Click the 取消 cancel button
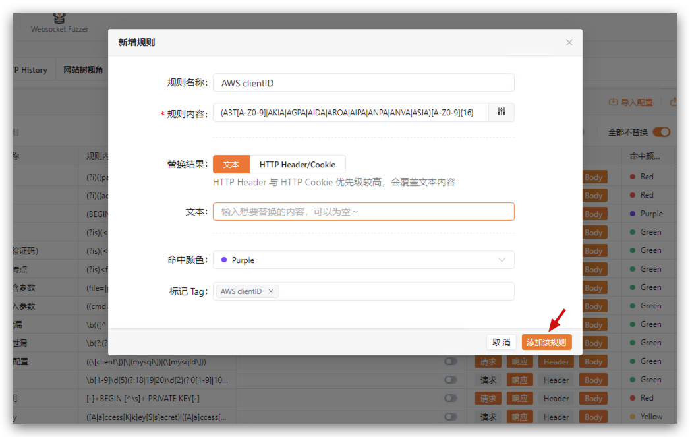The width and height of the screenshot is (690, 437). (502, 342)
